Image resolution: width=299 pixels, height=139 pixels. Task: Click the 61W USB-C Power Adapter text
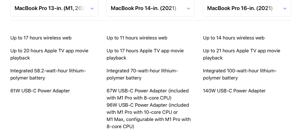[40, 91]
